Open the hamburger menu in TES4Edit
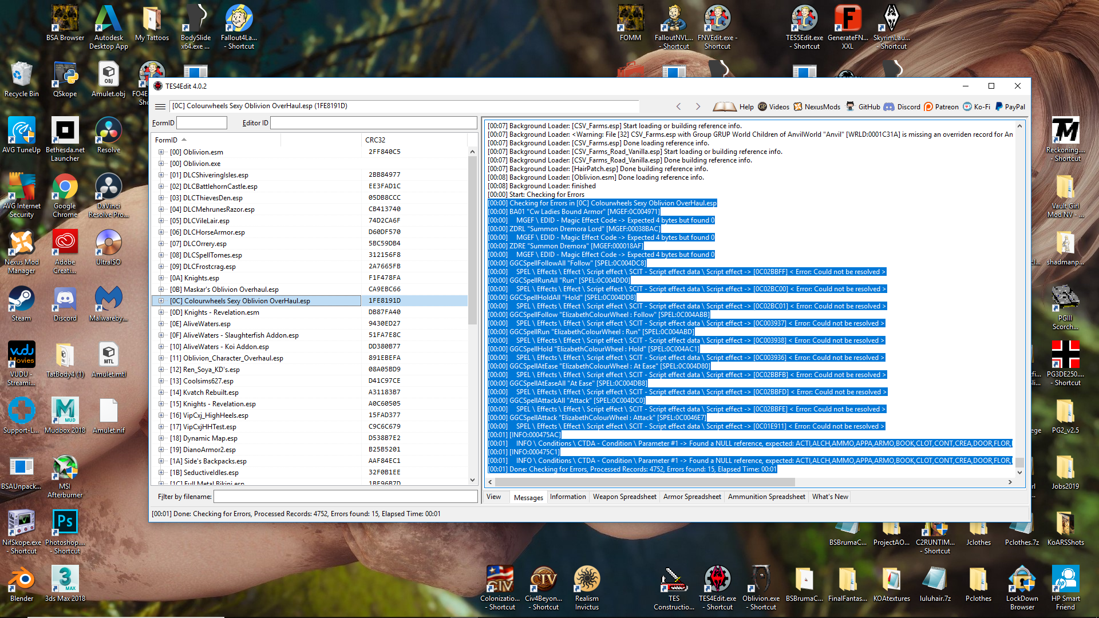Viewport: 1099px width, 618px height. click(160, 106)
